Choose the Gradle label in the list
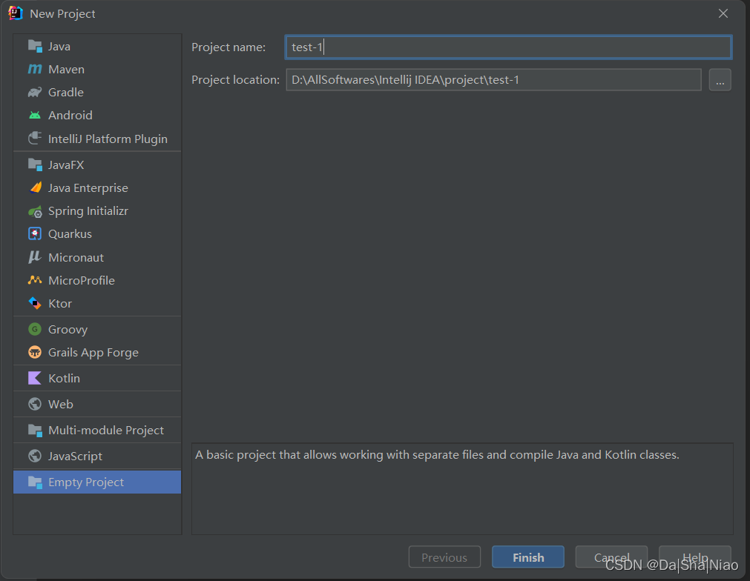Screen dimensions: 750x581 click(66, 92)
